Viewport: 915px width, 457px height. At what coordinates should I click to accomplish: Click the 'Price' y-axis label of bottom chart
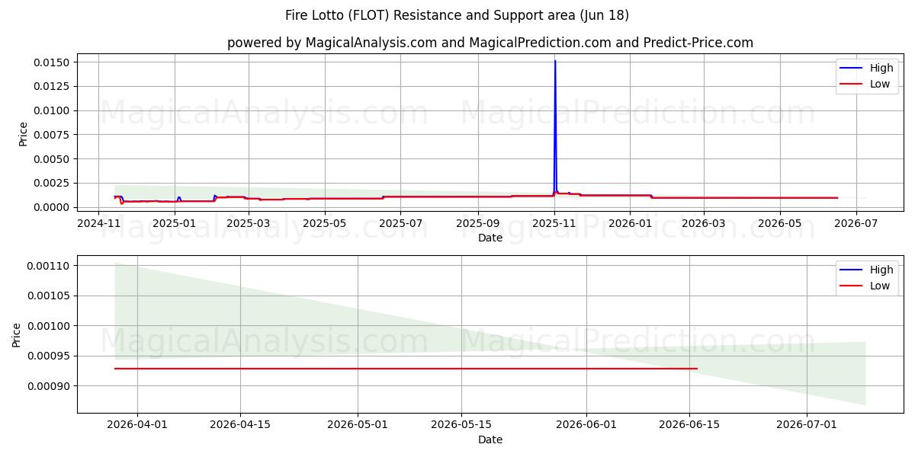pyautogui.click(x=17, y=335)
